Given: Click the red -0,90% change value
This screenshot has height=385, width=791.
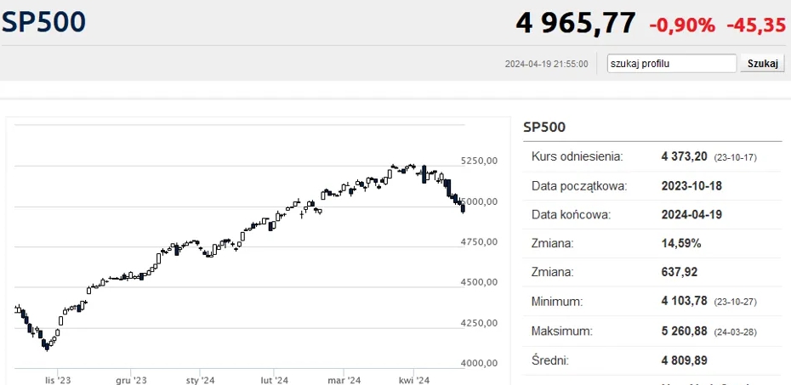Looking at the screenshot, I should pos(682,25).
